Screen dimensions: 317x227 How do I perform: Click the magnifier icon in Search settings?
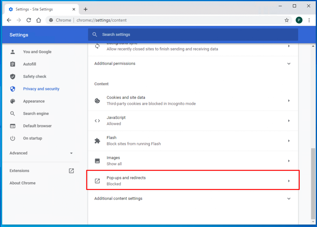[95, 35]
